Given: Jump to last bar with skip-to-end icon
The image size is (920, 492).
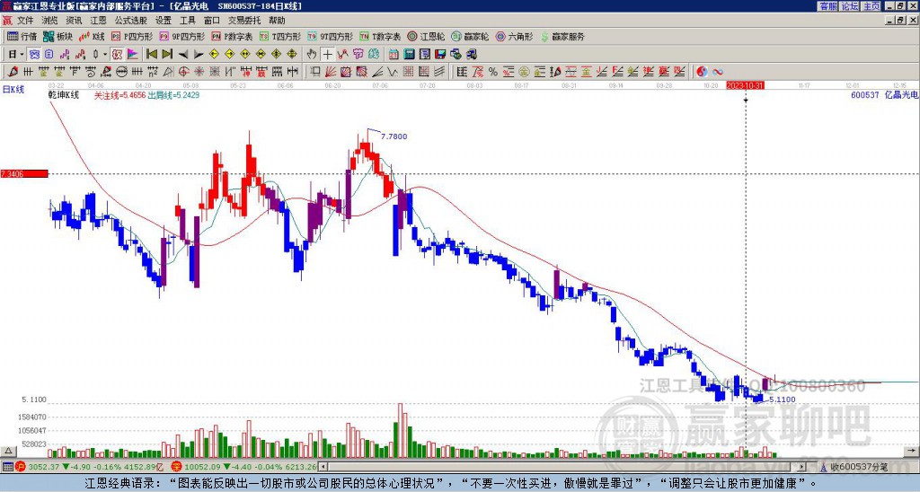Looking at the screenshot, I should pos(167,55).
